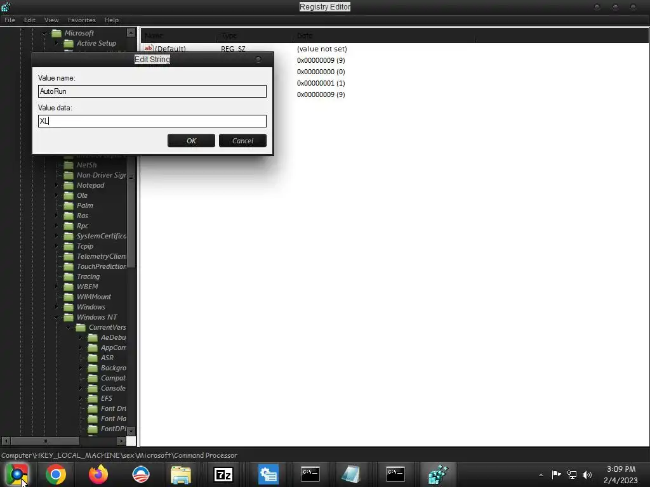Screen dimensions: 650x487
Task: Click the Value name field showing AutoRun
Action: coord(152,91)
